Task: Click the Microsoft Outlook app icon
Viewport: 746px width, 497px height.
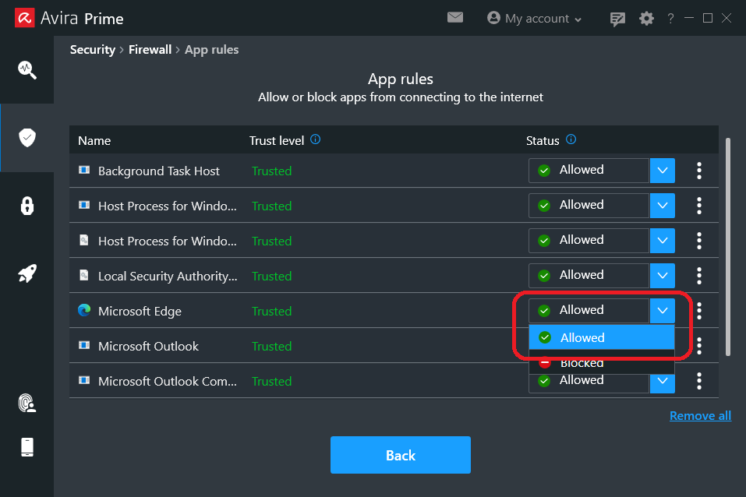Action: (84, 345)
